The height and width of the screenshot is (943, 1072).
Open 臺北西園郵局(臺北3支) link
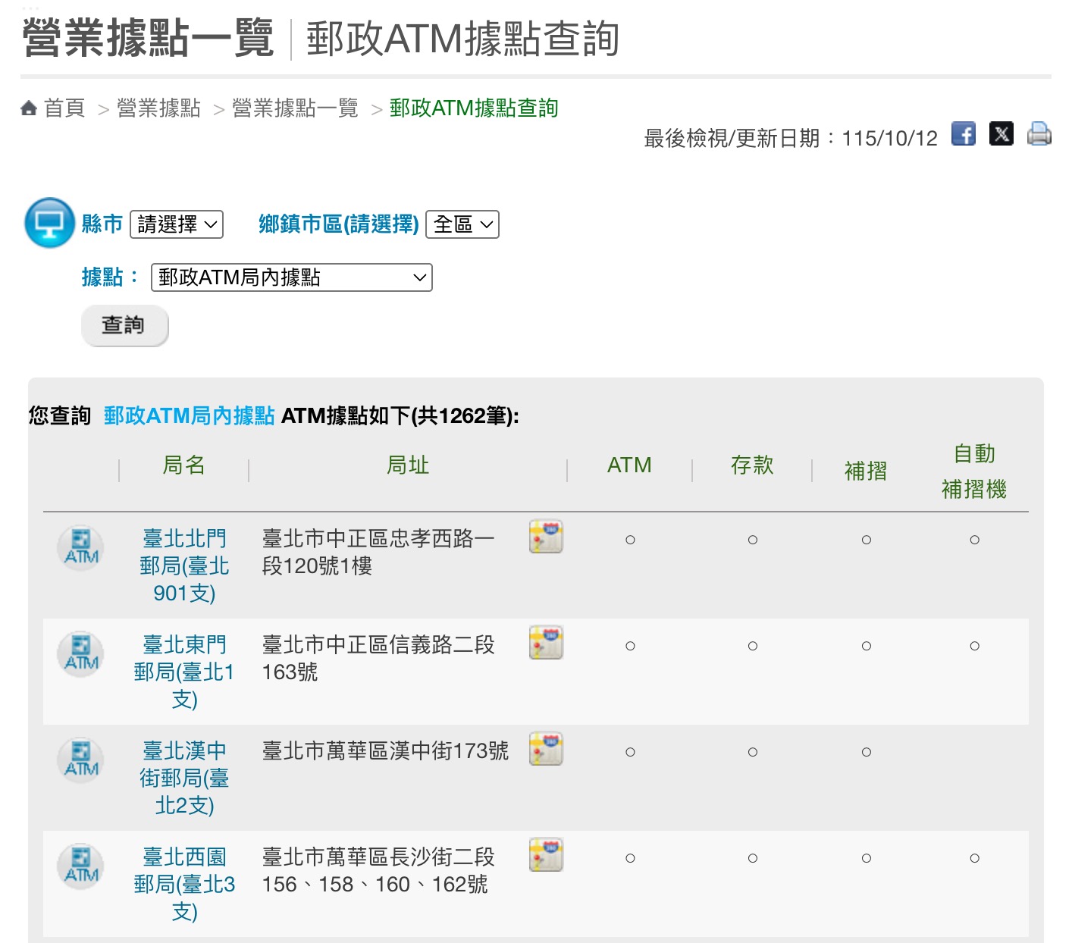tap(184, 884)
